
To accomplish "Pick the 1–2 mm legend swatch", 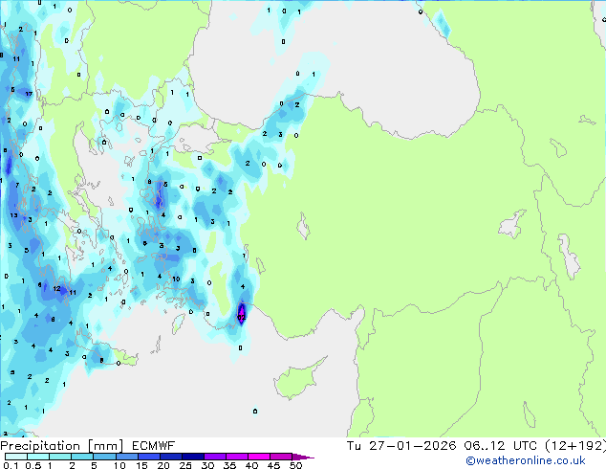I will 60,457.
